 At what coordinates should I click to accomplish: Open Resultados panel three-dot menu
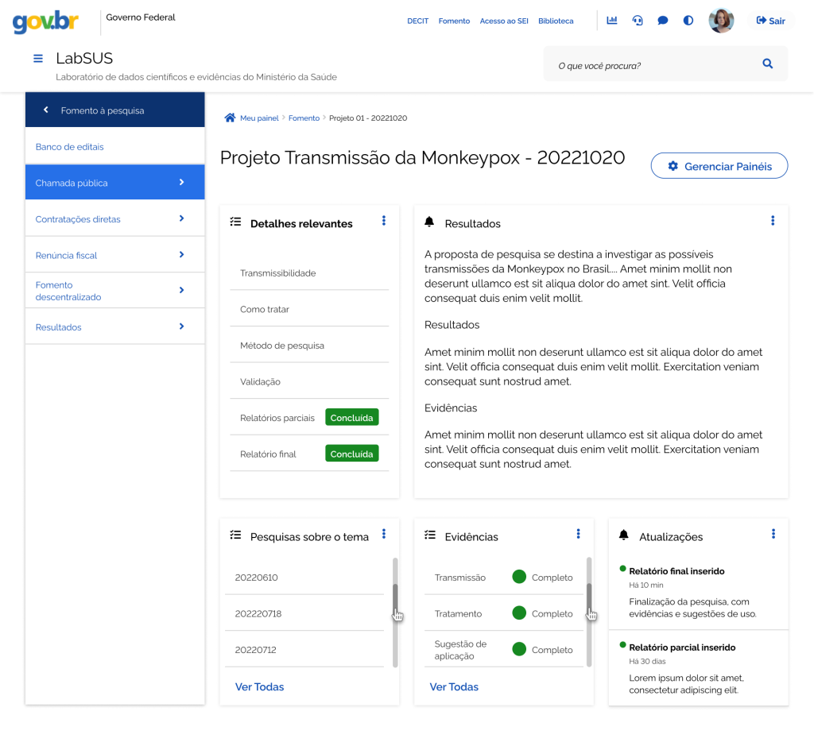(x=773, y=221)
